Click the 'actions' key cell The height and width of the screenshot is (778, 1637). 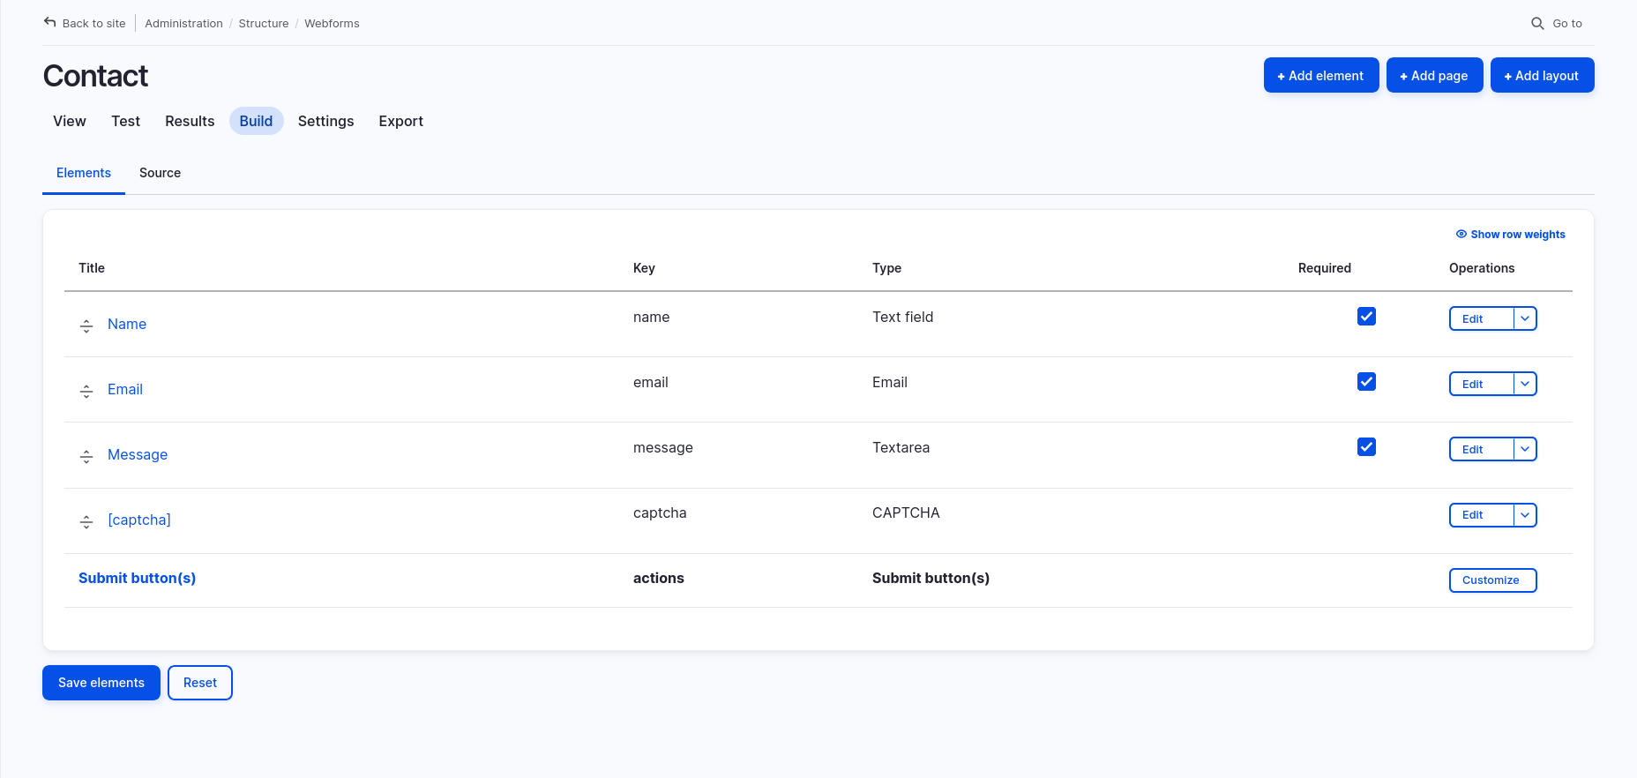pos(658,578)
